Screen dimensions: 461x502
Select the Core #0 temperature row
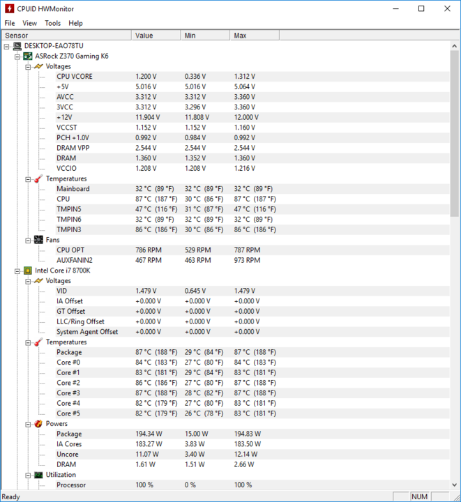click(x=252, y=363)
